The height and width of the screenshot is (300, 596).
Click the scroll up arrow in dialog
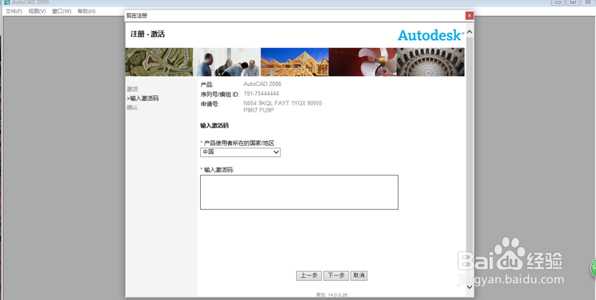(470, 32)
